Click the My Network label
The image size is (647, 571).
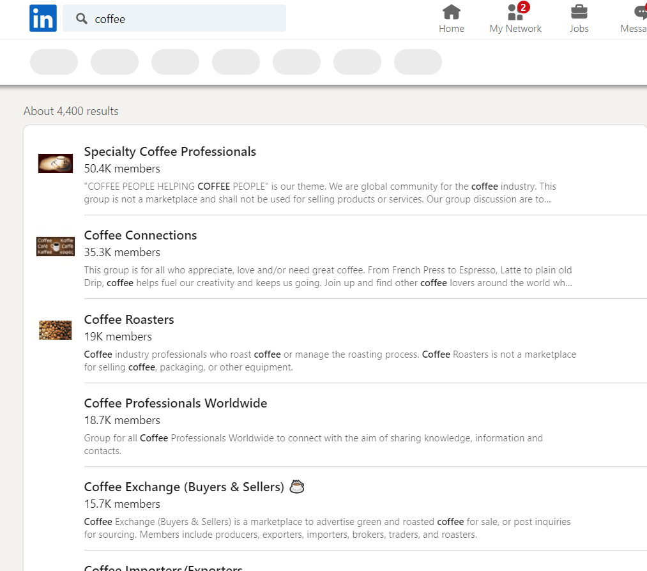click(x=515, y=29)
